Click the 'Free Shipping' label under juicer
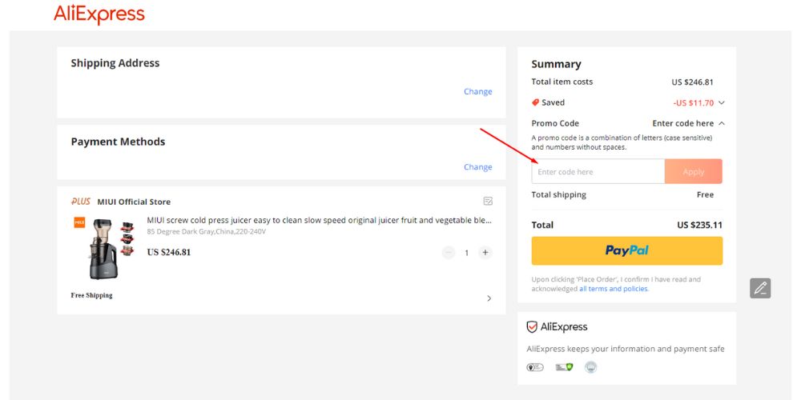 click(91, 295)
